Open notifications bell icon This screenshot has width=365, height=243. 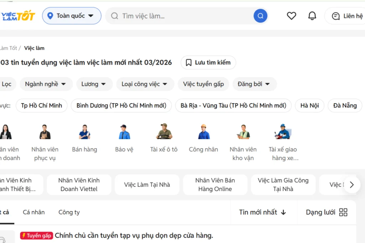[x=312, y=16]
